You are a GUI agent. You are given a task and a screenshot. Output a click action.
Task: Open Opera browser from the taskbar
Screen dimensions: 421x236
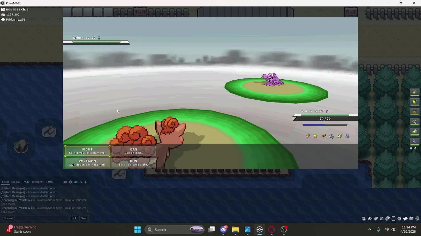point(272,229)
